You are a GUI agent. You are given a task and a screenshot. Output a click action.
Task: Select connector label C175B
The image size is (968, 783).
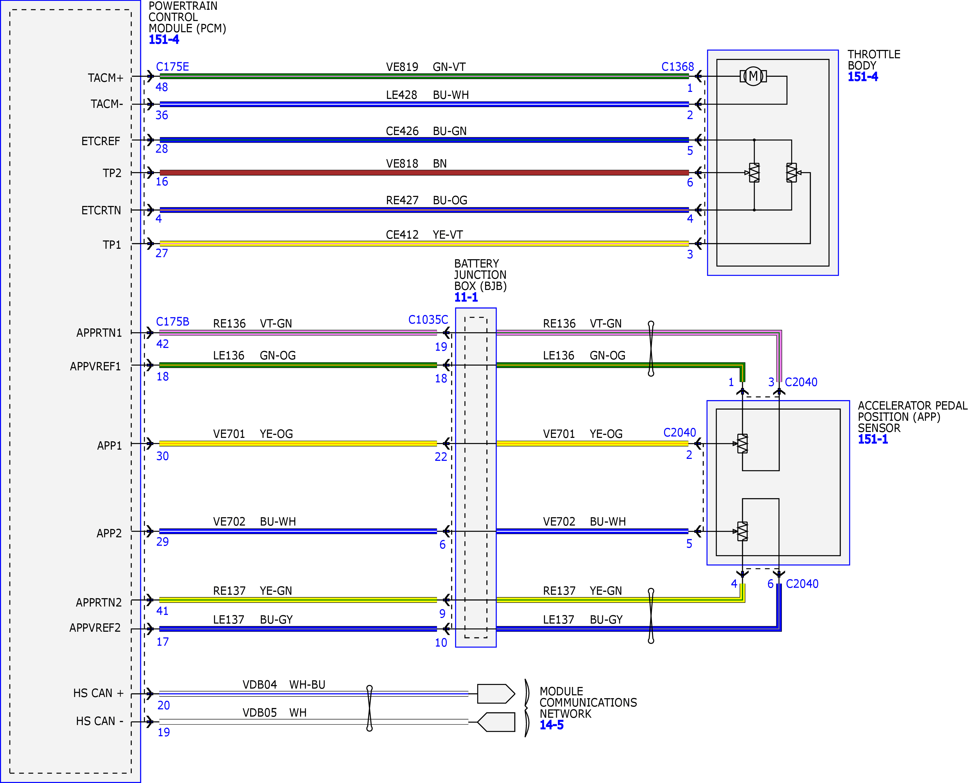(172, 322)
